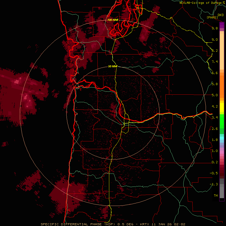Click the TH legend label
Viewport: 226px width, 226px height.
[216, 196]
